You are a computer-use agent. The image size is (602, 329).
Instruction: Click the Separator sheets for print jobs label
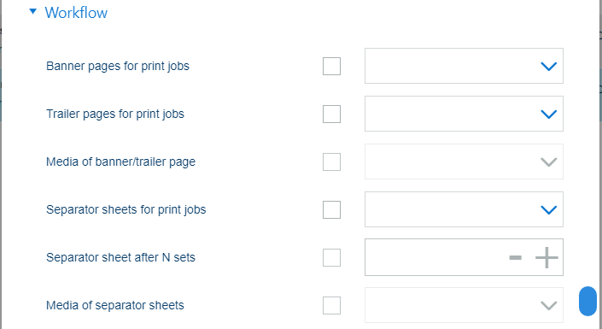coord(126,210)
